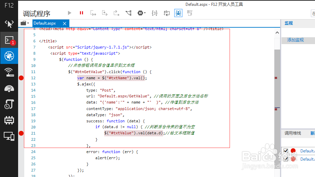
Task: Open the UI Responsiveness gauge icon
Action: point(9,88)
